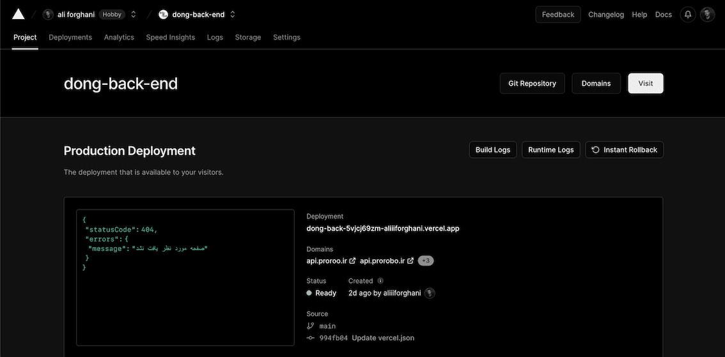725x357 pixels.
Task: Click the Vercel triangle logo
Action: pos(18,14)
